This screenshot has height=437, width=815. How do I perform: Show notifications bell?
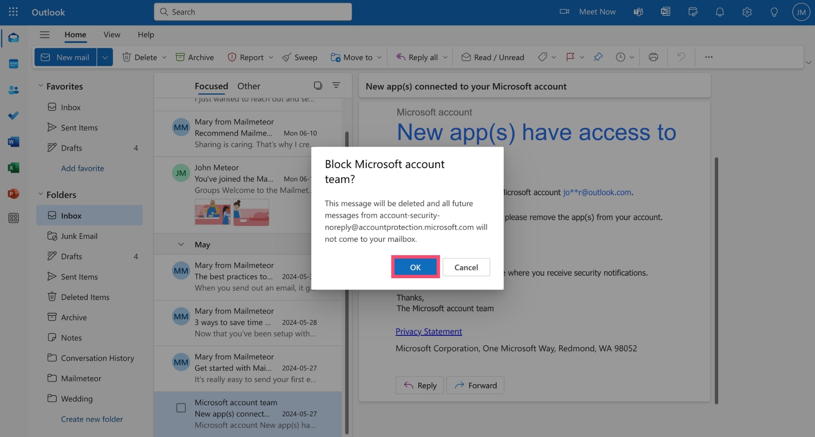pos(720,12)
